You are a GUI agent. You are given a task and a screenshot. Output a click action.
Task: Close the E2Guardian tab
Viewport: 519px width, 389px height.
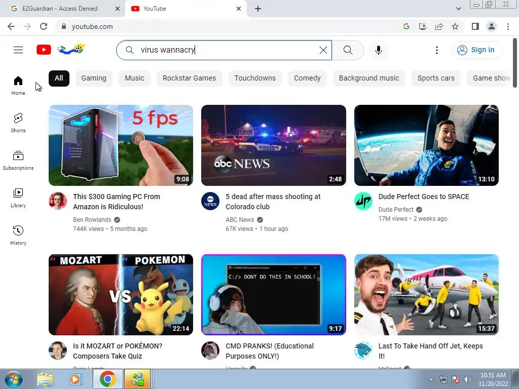coord(118,9)
